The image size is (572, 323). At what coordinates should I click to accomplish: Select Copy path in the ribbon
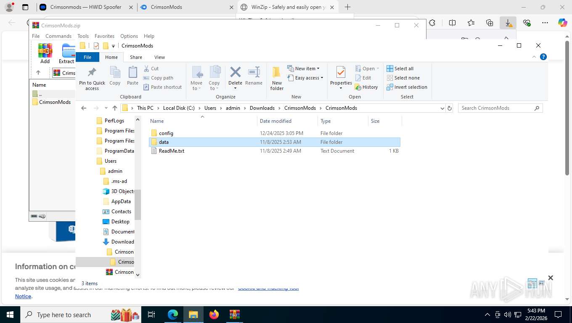click(x=158, y=78)
